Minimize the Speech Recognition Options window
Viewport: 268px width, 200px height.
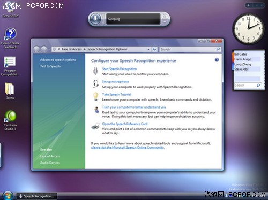201,41
